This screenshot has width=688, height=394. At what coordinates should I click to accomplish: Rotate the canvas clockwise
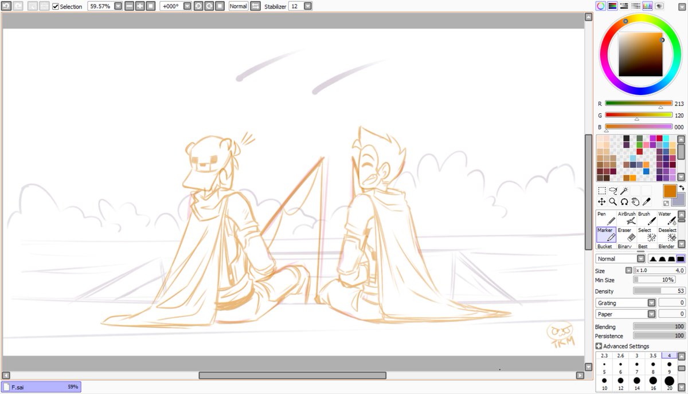209,6
